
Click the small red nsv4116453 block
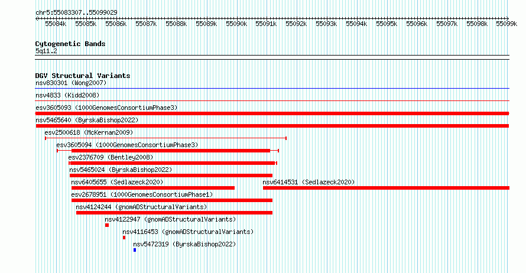click(124, 238)
